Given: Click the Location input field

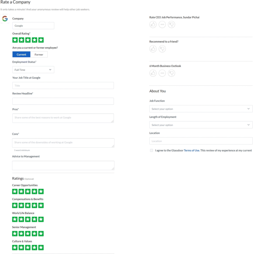Looking at the screenshot, I should point(201,141).
